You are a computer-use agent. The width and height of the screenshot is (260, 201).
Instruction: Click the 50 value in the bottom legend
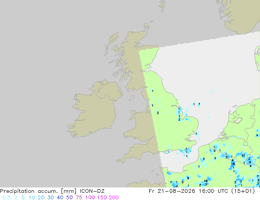[69, 198]
